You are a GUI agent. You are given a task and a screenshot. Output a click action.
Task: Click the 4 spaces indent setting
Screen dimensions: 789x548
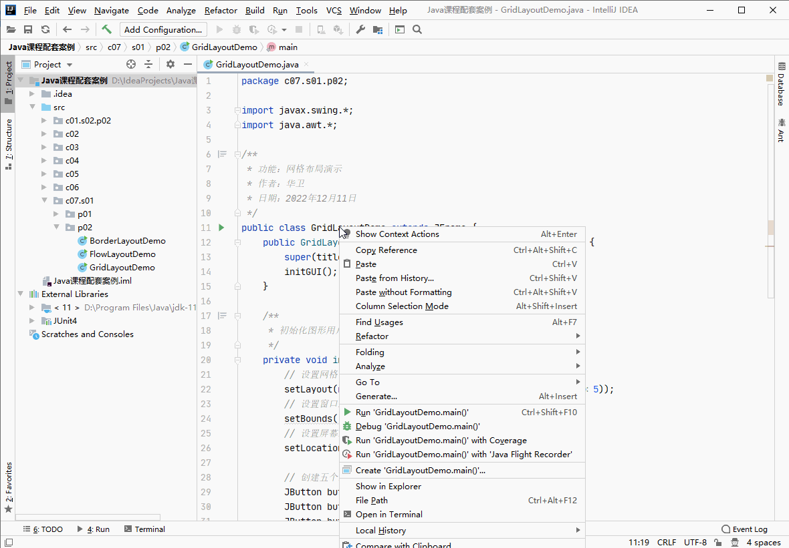[x=764, y=543]
